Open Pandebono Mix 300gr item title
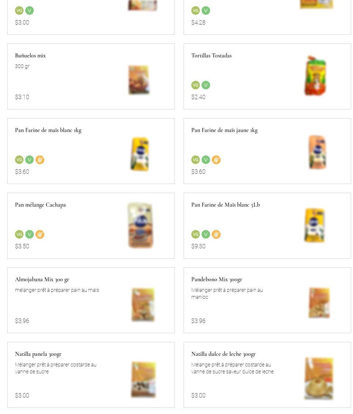Image resolution: width=353 pixels, height=414 pixels. coord(217,279)
